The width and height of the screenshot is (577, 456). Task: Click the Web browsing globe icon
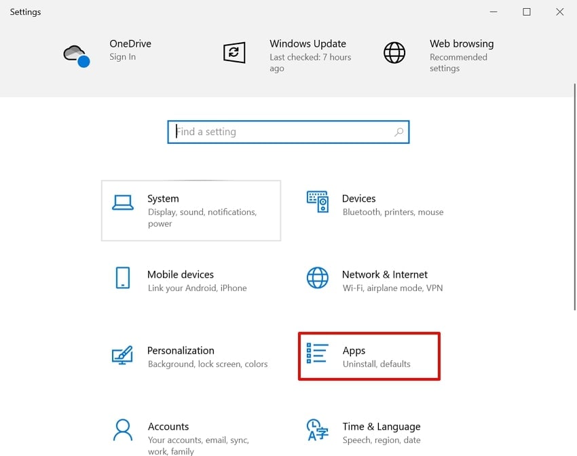click(395, 52)
